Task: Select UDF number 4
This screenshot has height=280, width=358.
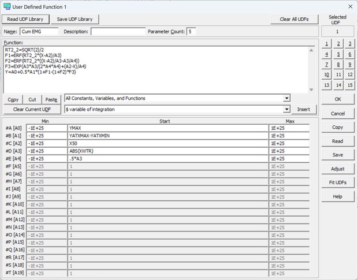Action: coord(326,54)
